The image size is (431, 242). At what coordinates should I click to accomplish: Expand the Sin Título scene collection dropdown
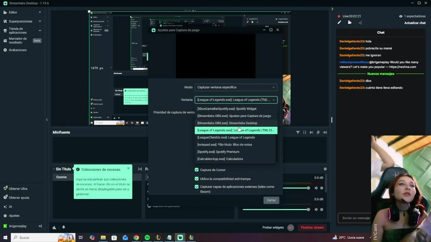[x=62, y=169]
